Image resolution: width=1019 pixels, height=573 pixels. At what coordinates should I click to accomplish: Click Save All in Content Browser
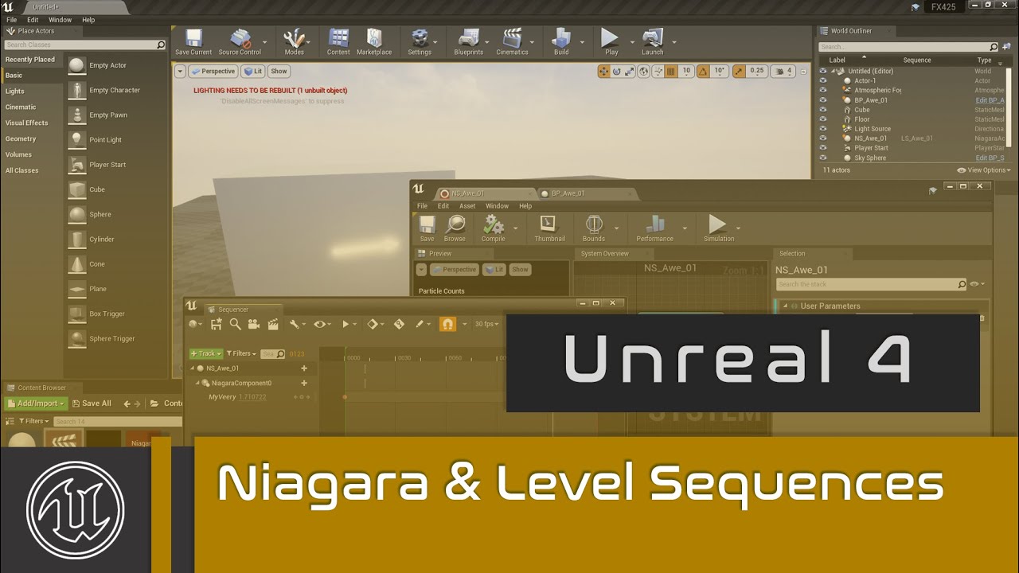point(90,403)
